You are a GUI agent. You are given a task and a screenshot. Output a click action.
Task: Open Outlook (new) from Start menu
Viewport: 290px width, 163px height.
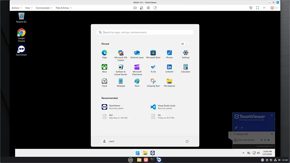pos(137,54)
